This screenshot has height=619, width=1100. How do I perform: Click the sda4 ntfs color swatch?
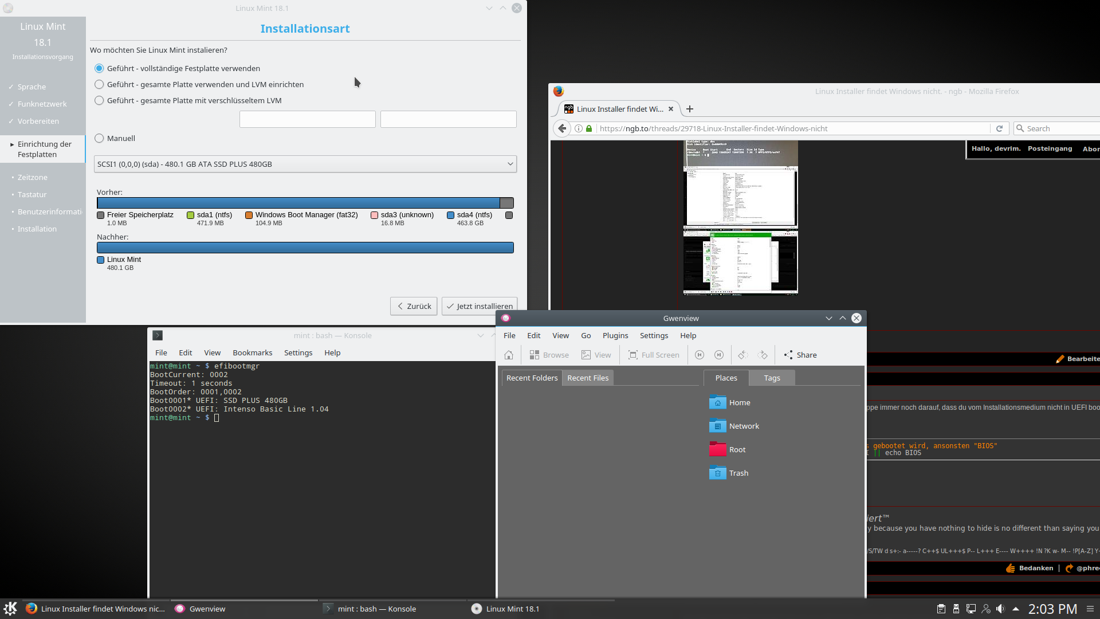pos(450,215)
